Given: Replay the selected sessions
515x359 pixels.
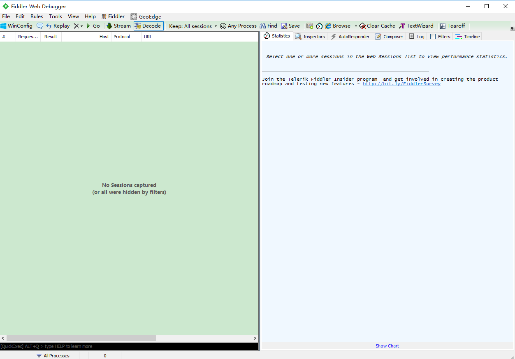Looking at the screenshot, I should coord(58,26).
